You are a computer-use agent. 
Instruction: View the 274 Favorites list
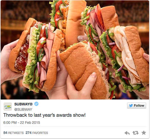coord(37,133)
